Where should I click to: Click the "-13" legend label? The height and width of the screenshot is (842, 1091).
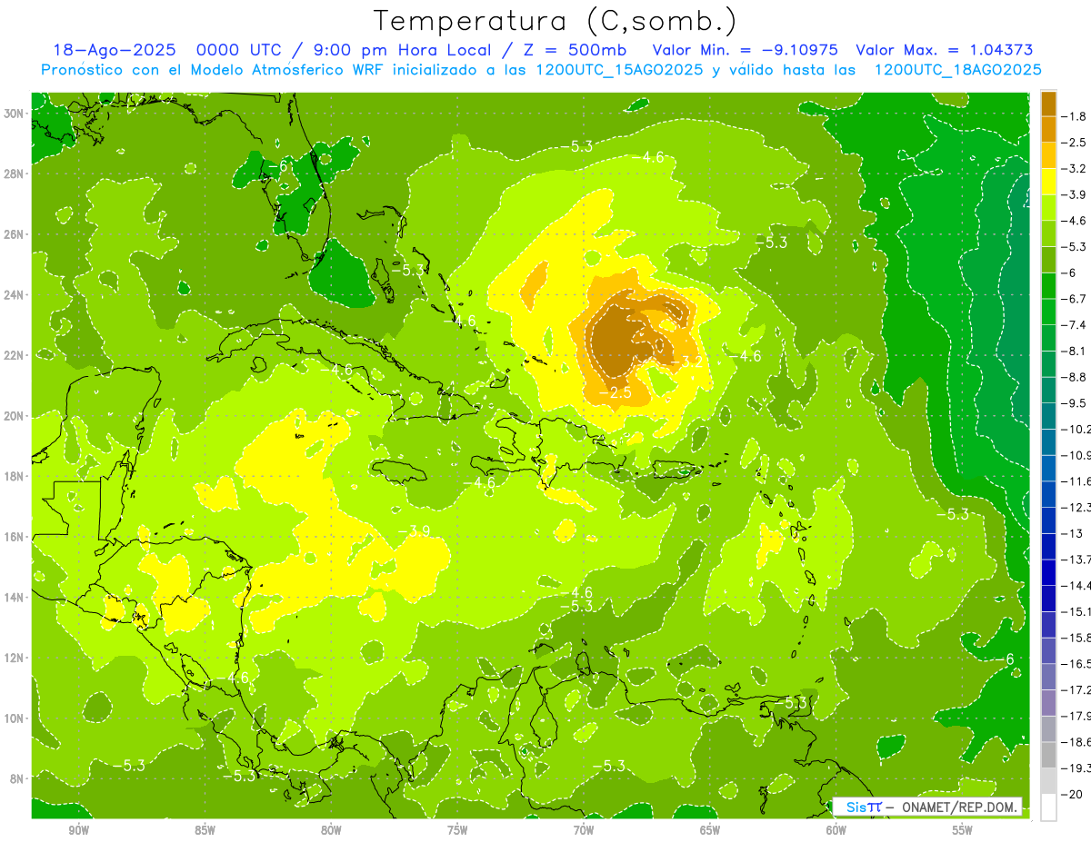[x=1071, y=534]
